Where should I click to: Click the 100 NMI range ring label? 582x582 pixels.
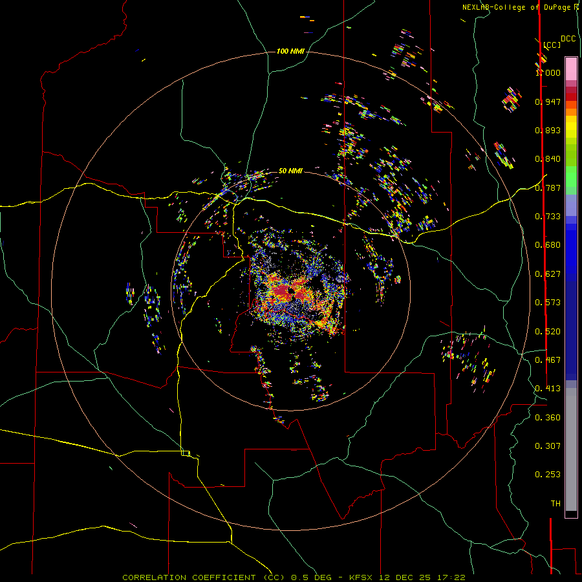[290, 51]
